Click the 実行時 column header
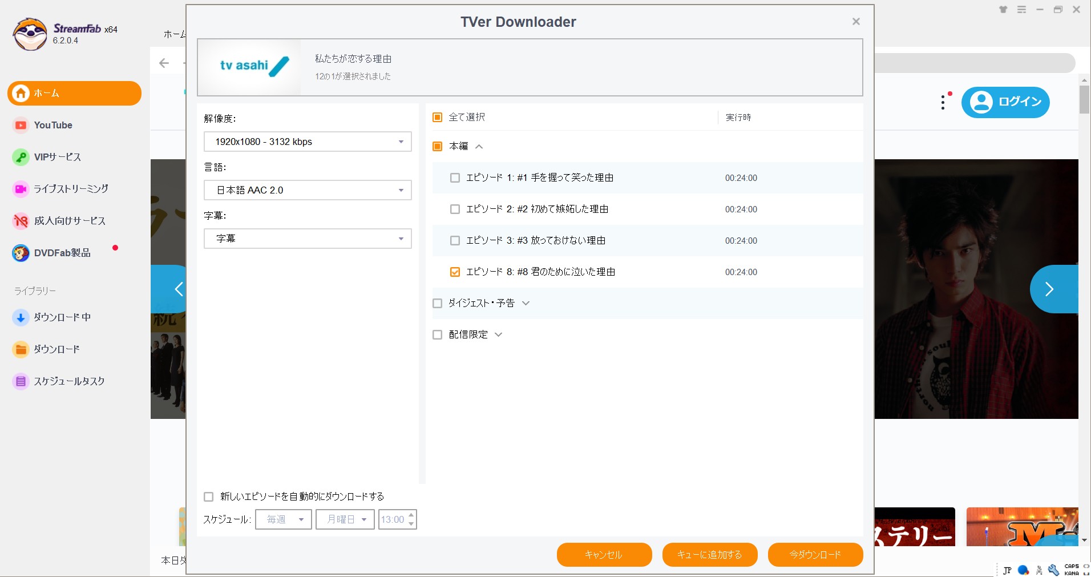The width and height of the screenshot is (1091, 577). click(x=738, y=118)
